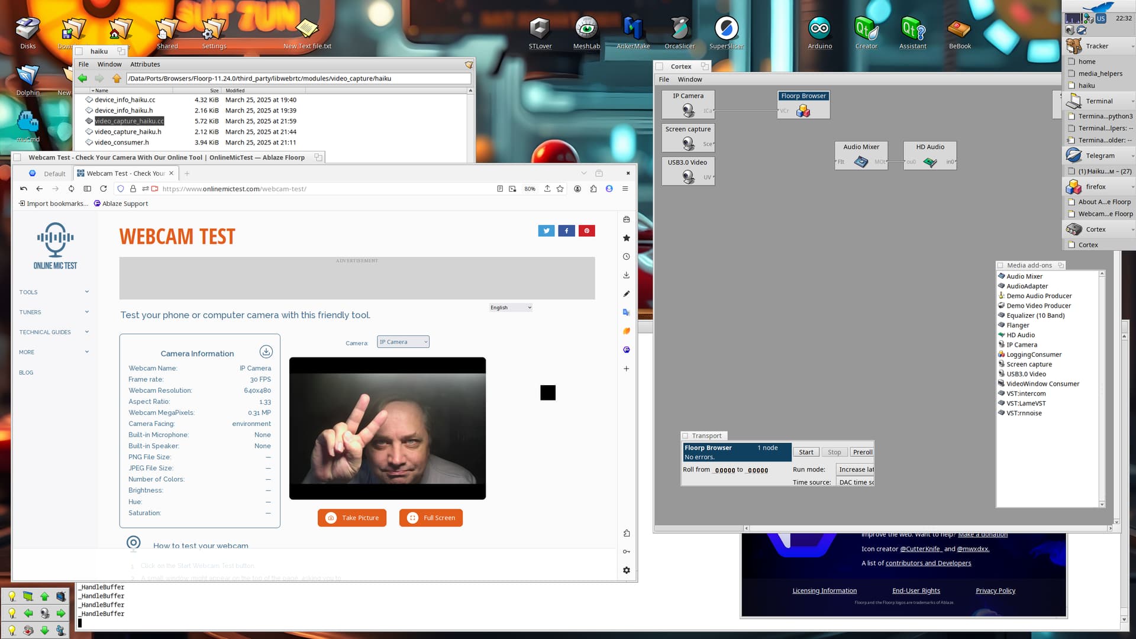Open Floorp extensions puzzle icon
The height and width of the screenshot is (639, 1136).
tap(593, 189)
